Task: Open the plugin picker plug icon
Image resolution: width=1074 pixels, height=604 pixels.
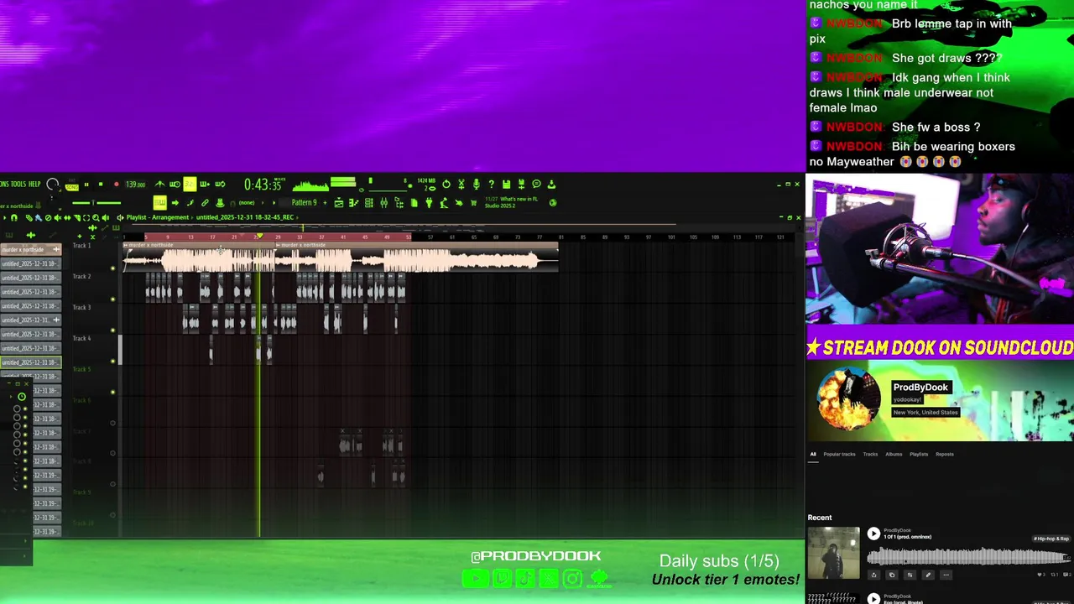Action: (429, 203)
